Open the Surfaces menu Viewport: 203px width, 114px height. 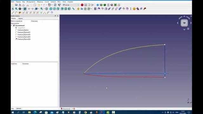point(53,2)
